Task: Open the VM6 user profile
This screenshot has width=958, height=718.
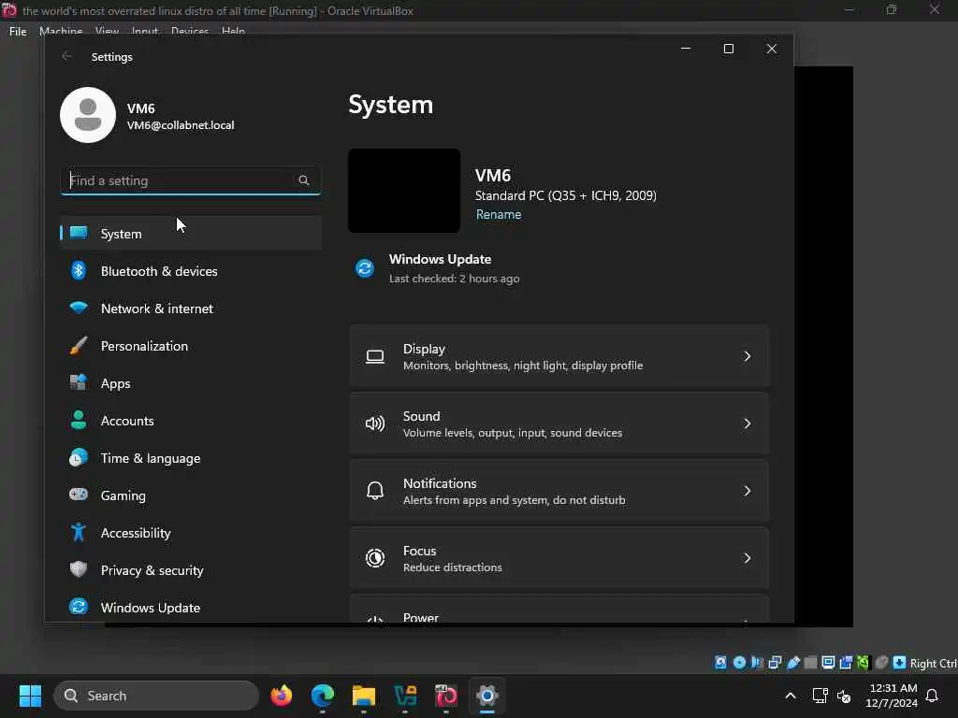Action: tap(147, 115)
